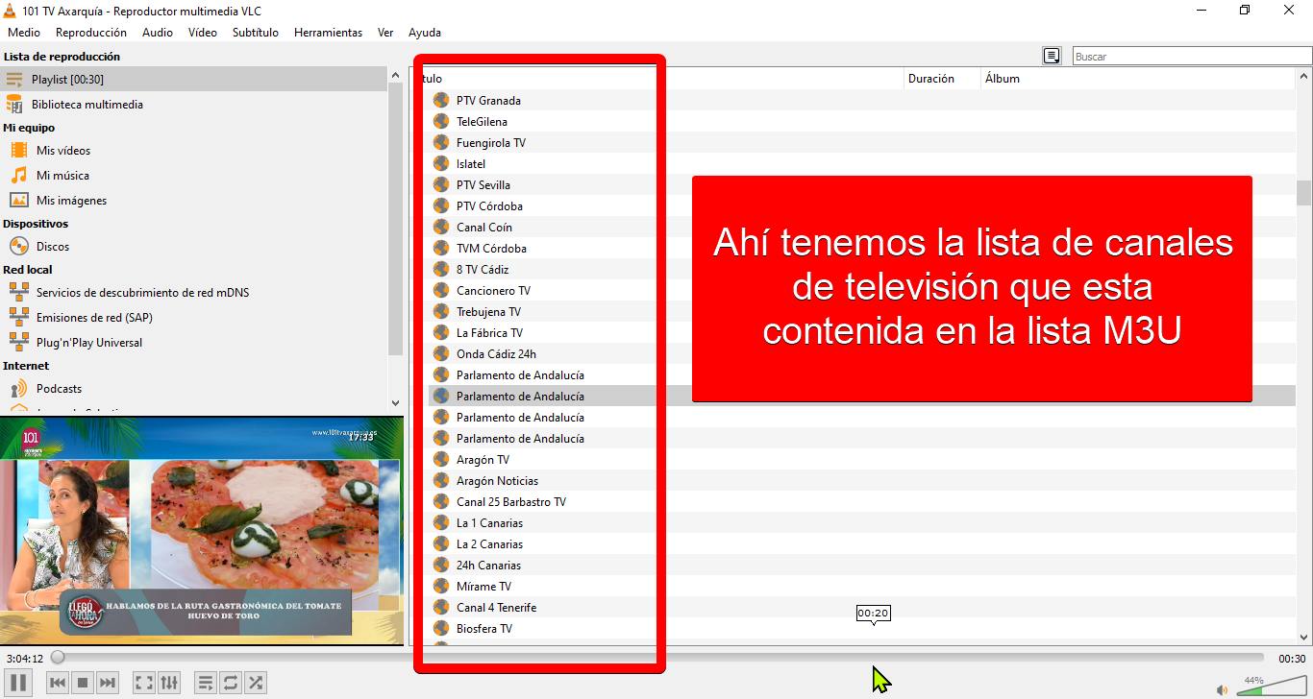Click the Buscar search field
The image size is (1313, 699).
coord(1190,56)
